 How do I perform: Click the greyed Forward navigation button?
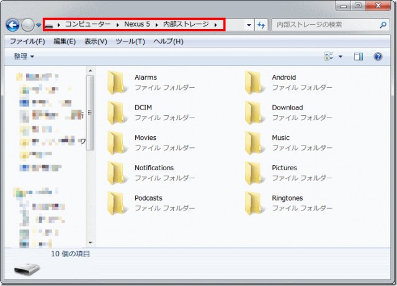pos(27,25)
